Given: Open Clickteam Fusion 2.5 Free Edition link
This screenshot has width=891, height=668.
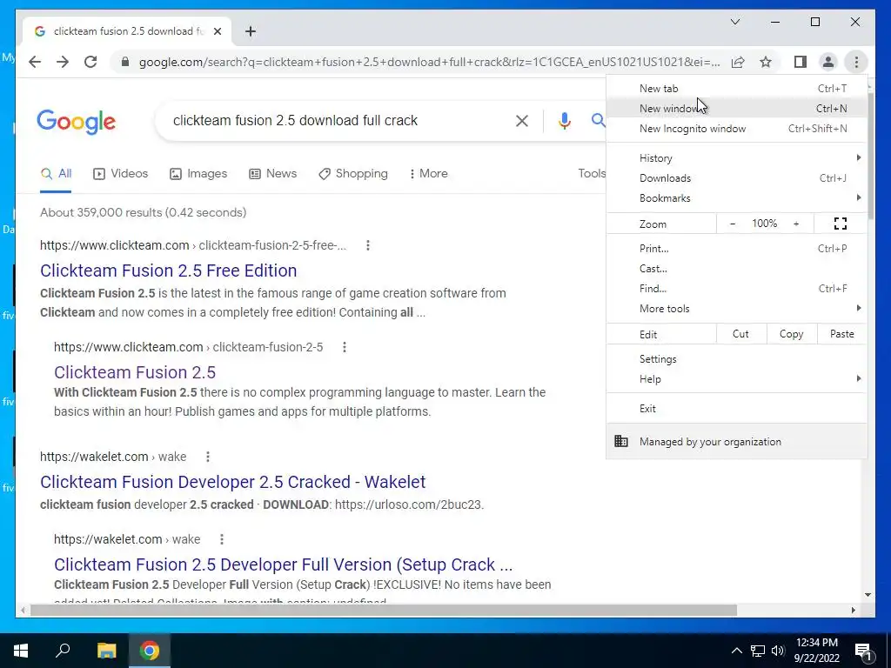Looking at the screenshot, I should (168, 271).
